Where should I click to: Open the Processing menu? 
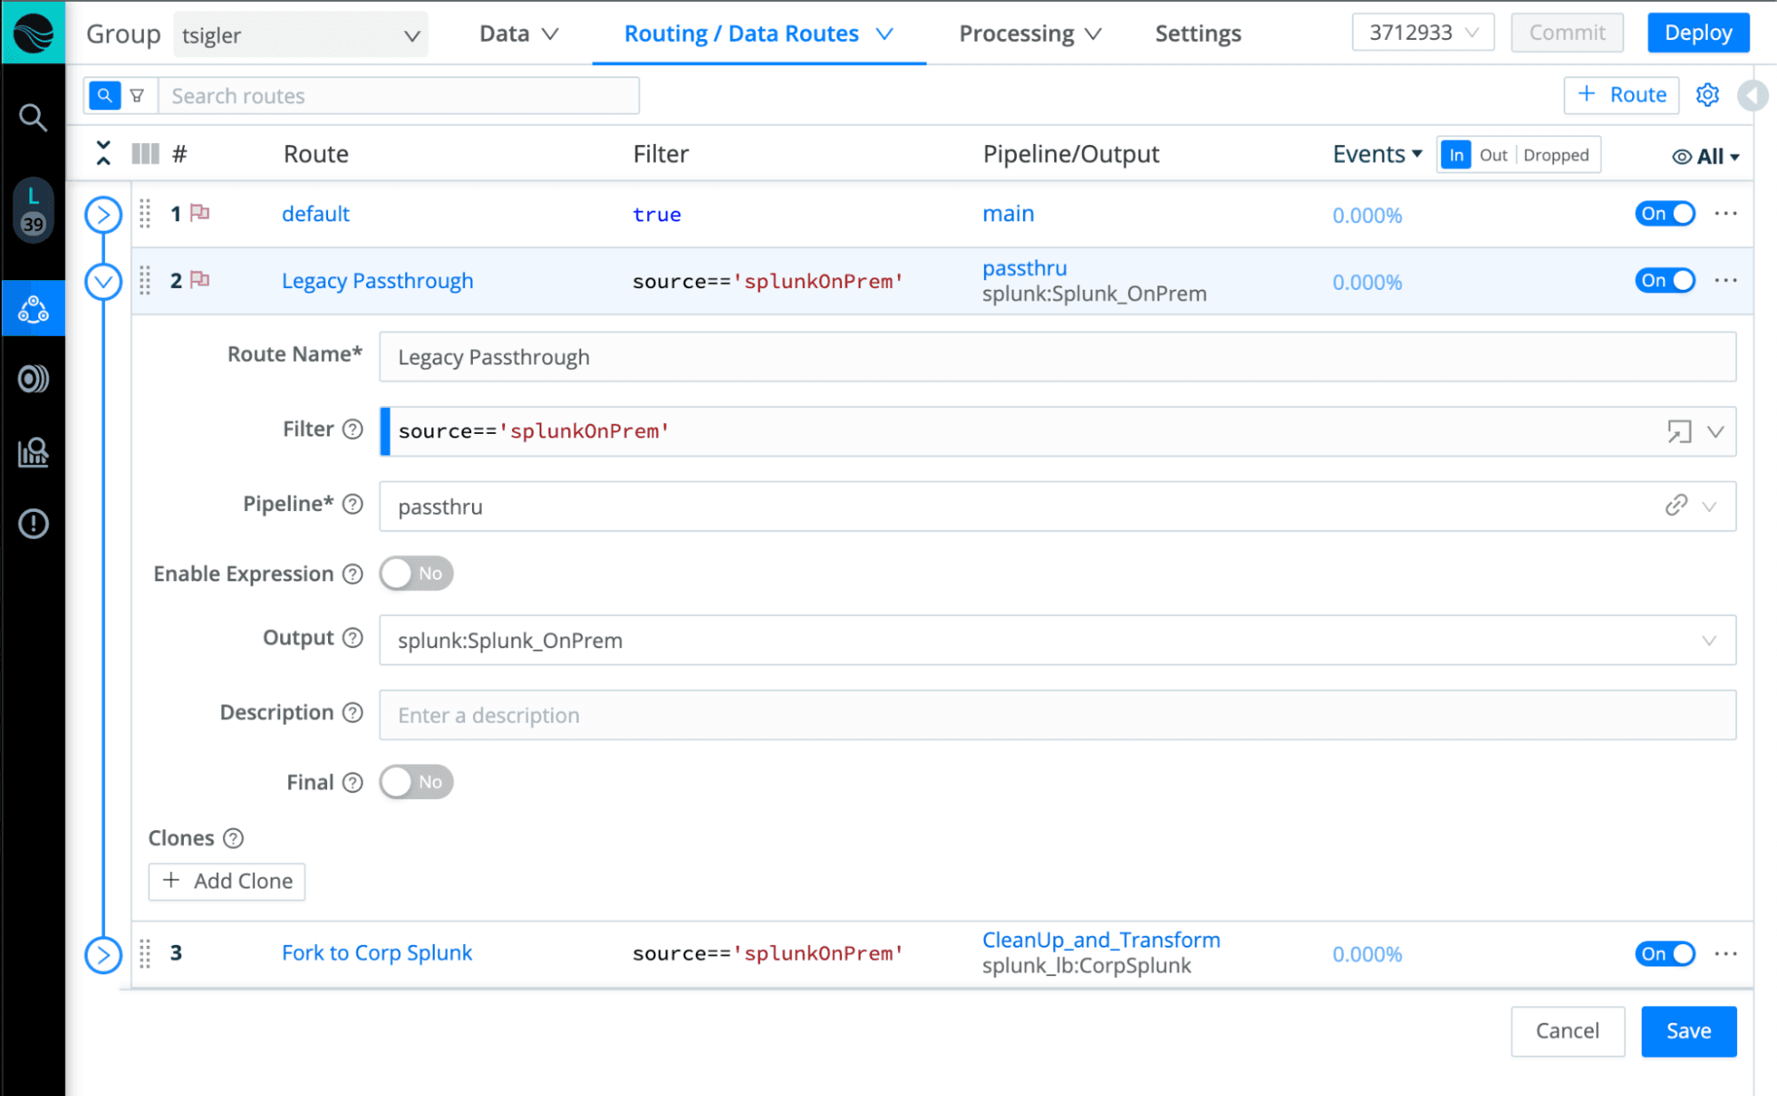coord(1029,34)
